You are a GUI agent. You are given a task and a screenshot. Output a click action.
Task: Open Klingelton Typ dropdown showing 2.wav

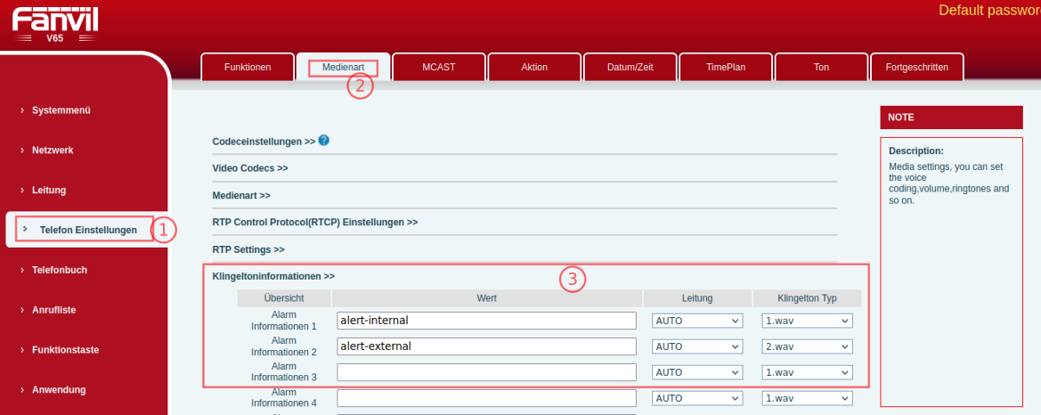(806, 347)
